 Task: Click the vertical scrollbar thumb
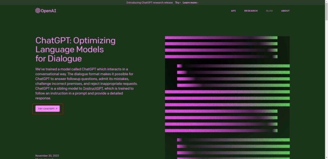[326, 12]
